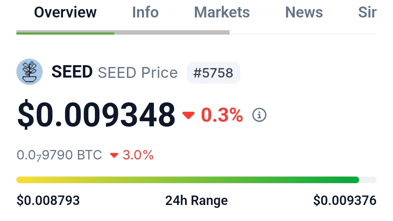Switch to the Markets tab
The image size is (393, 221).
[222, 12]
